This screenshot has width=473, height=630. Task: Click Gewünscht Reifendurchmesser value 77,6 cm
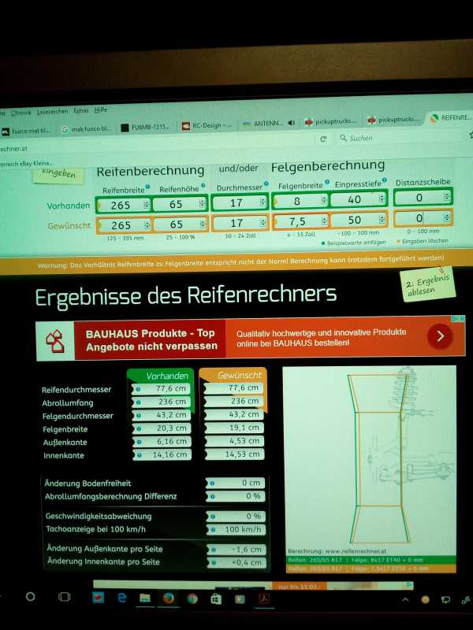(x=234, y=387)
